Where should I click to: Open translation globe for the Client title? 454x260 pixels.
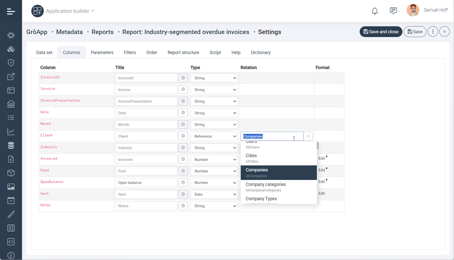pos(183,136)
